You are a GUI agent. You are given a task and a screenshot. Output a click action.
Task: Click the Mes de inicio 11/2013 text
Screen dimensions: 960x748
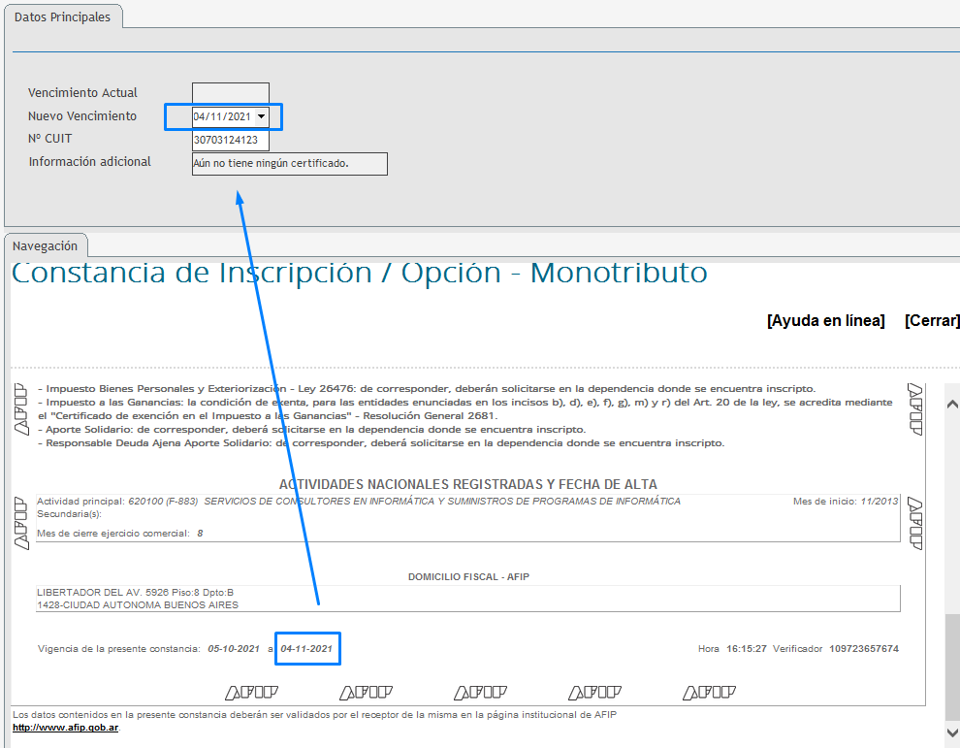846,502
